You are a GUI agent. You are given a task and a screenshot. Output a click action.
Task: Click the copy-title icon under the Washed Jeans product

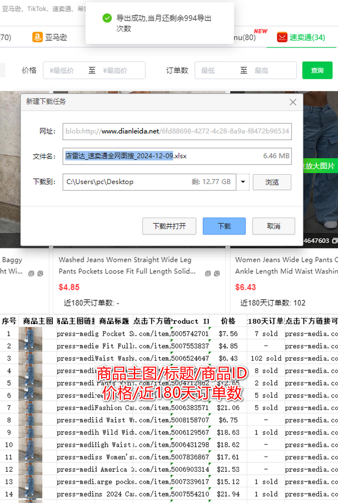point(207,274)
